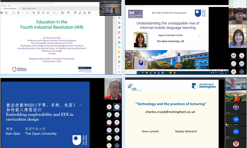Select the highlighter pen tool
247x148 pixels.
(80, 13)
